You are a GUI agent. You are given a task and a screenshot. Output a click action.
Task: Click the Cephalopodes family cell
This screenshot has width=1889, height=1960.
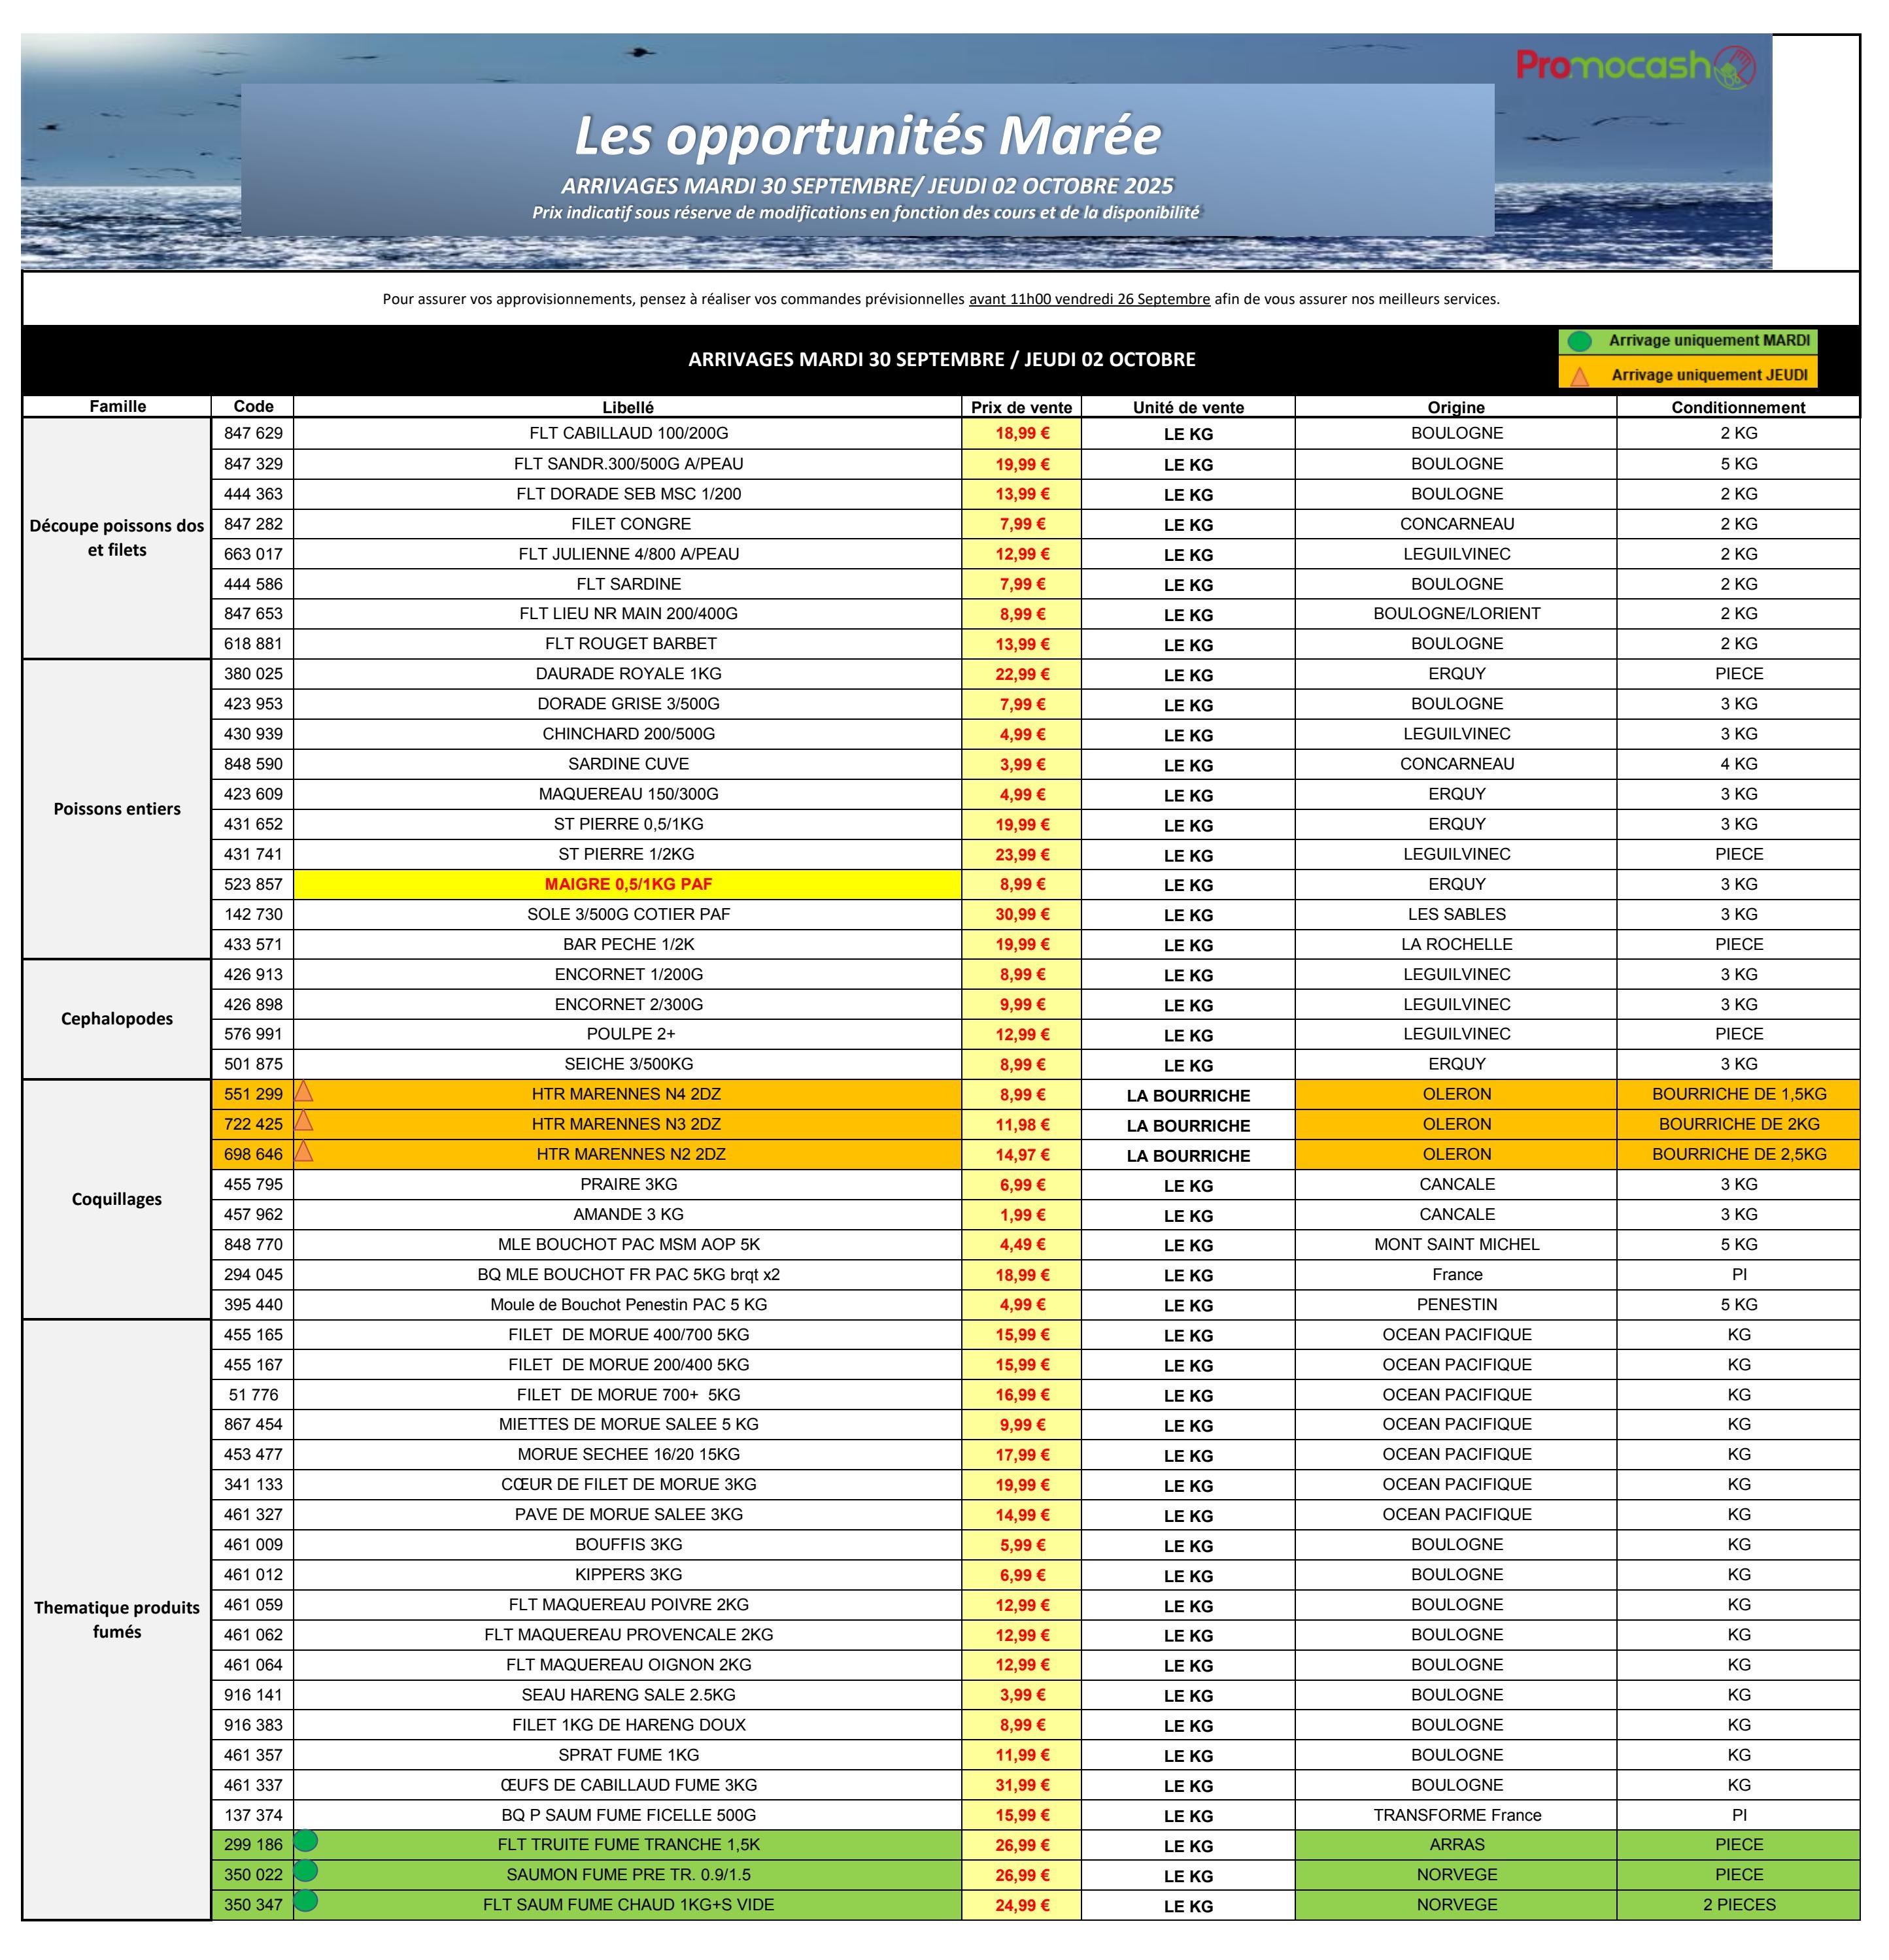(117, 1019)
